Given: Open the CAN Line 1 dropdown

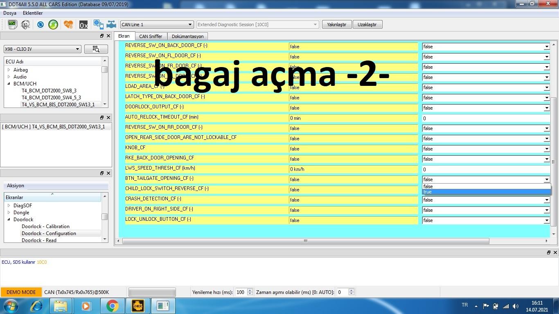Looking at the screenshot, I should [x=156, y=25].
